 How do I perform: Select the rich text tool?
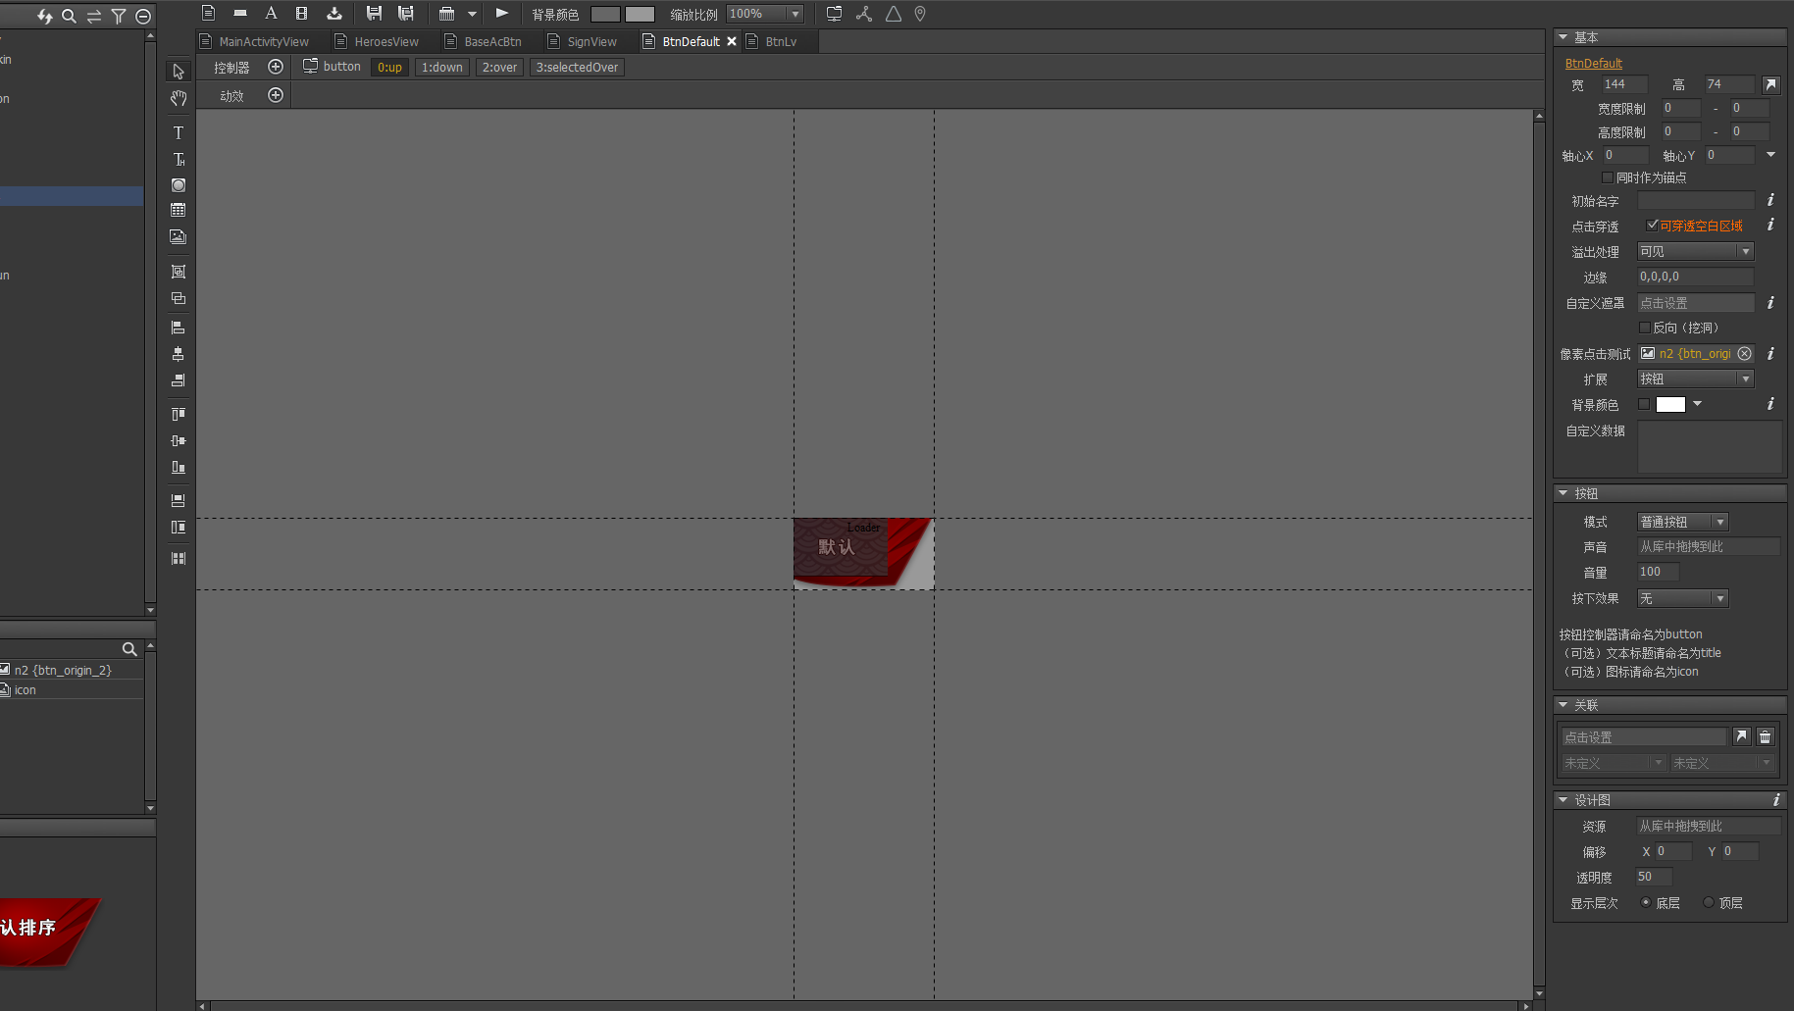(x=179, y=159)
